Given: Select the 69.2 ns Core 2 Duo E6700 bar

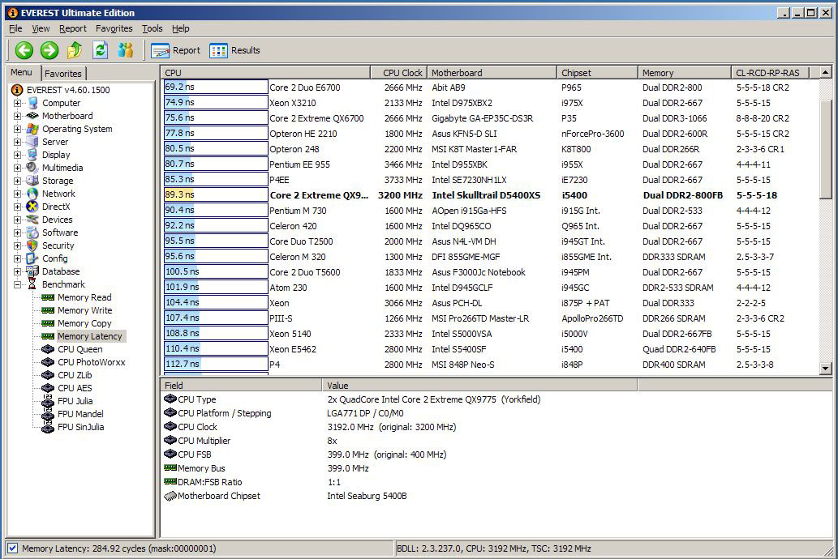Looking at the screenshot, I should click(216, 87).
